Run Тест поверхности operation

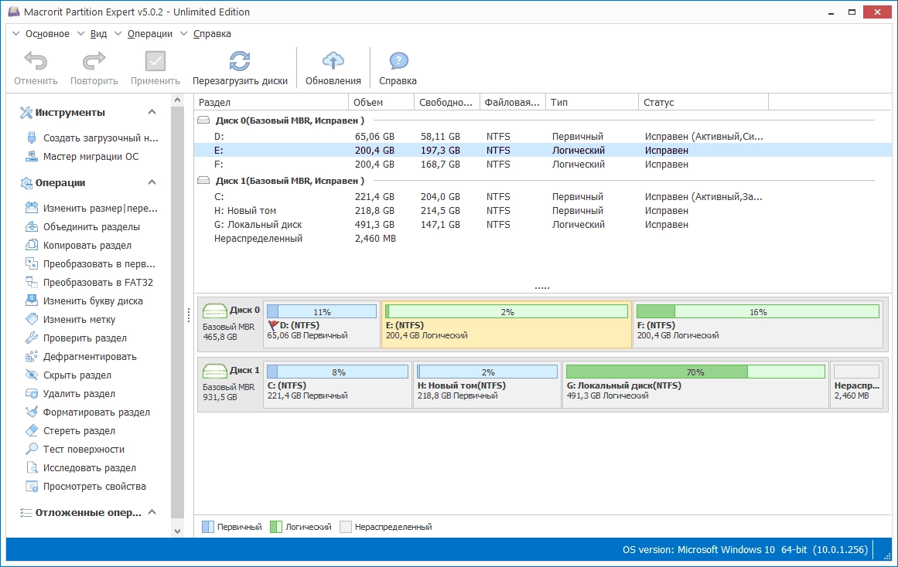click(x=76, y=449)
